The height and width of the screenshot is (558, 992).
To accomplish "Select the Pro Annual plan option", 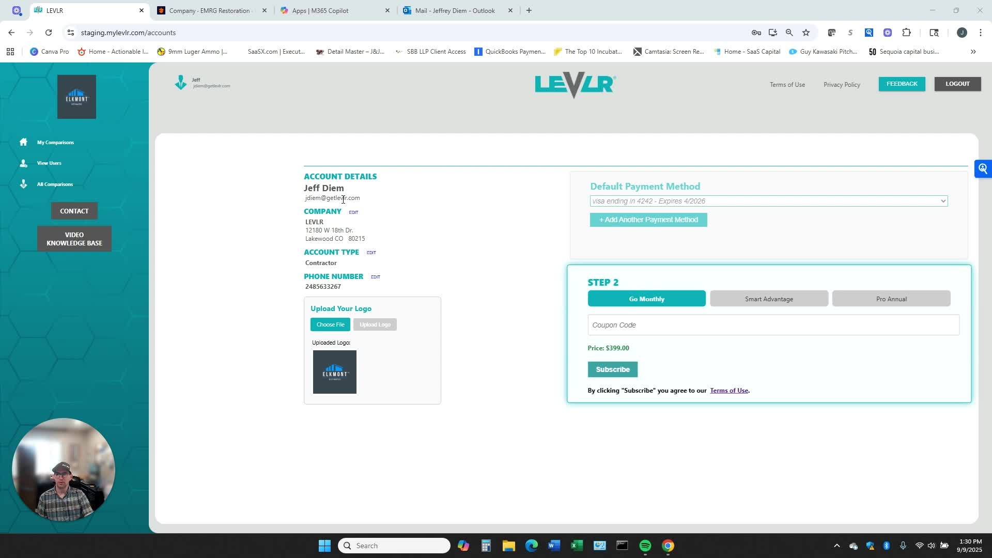I will pos(891,299).
